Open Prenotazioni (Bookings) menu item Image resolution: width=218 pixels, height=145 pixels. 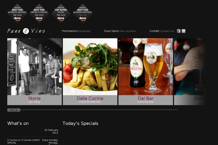click(x=76, y=31)
